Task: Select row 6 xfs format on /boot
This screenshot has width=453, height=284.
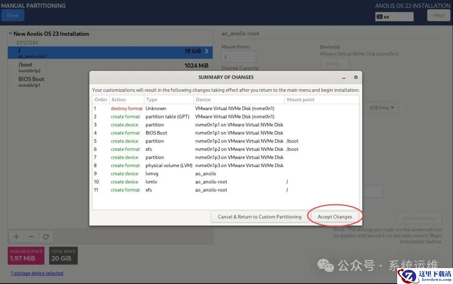Action: 226,149
